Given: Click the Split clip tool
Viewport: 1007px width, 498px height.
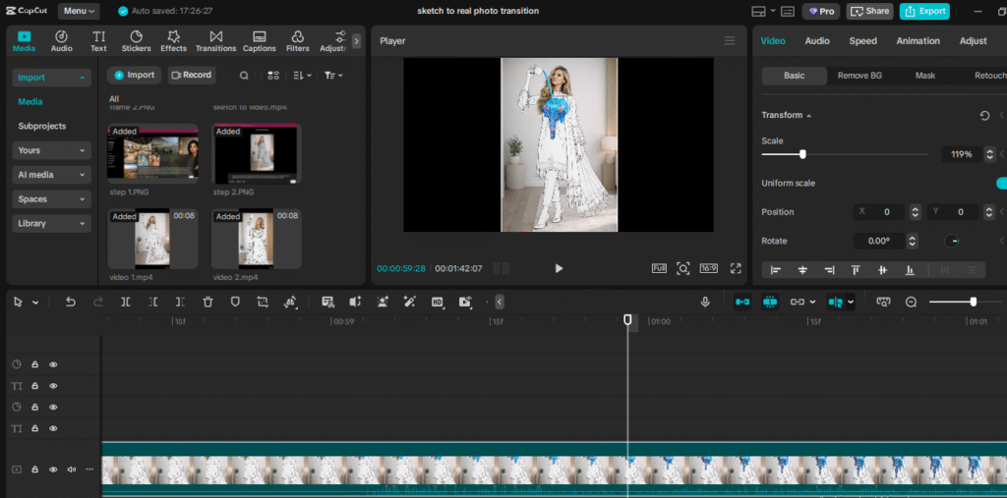Looking at the screenshot, I should tap(125, 302).
